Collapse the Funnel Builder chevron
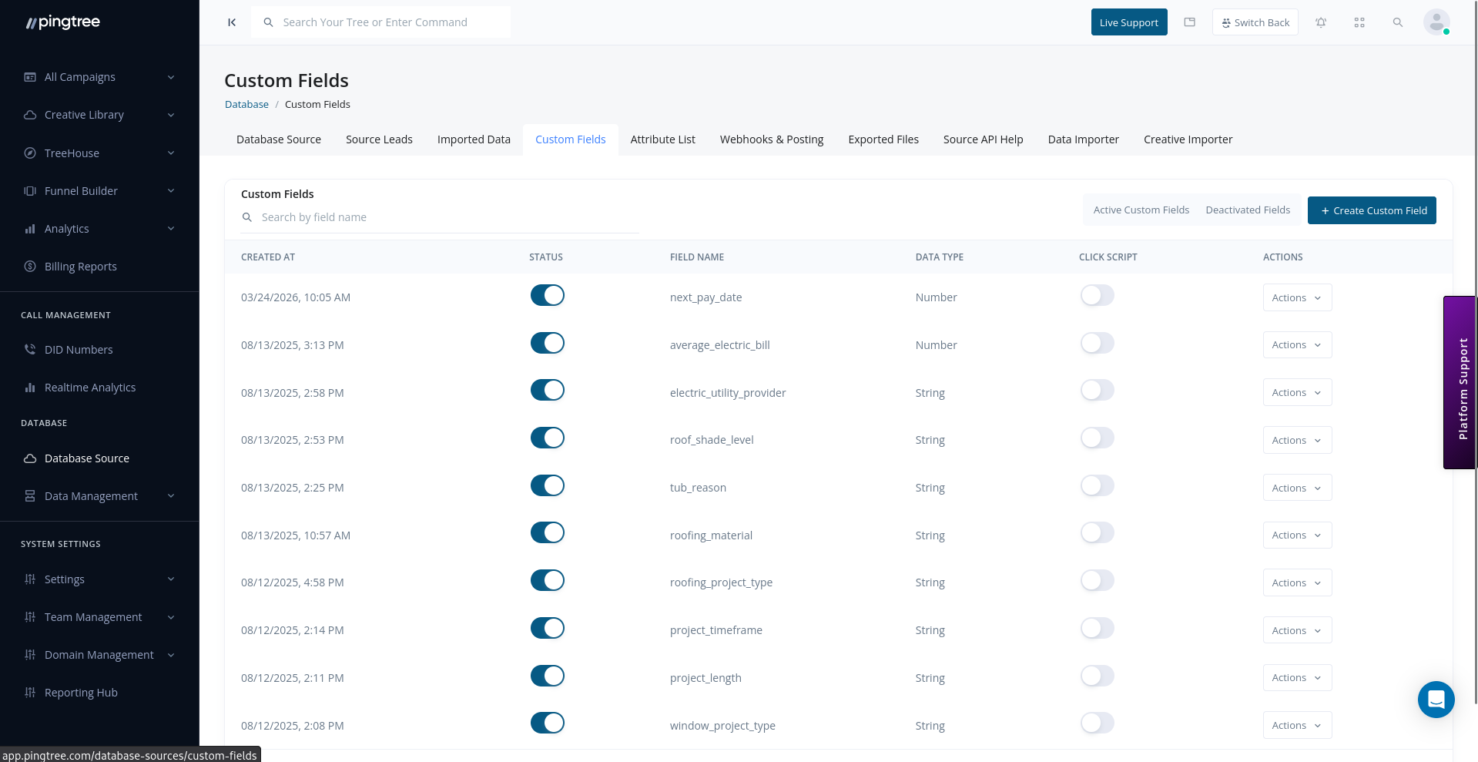1478x762 pixels. click(x=171, y=190)
